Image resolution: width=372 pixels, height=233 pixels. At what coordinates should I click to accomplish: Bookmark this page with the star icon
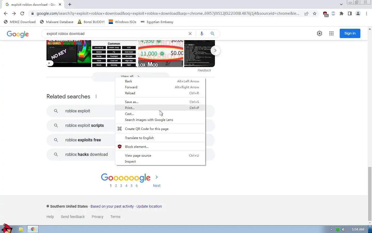315,13
